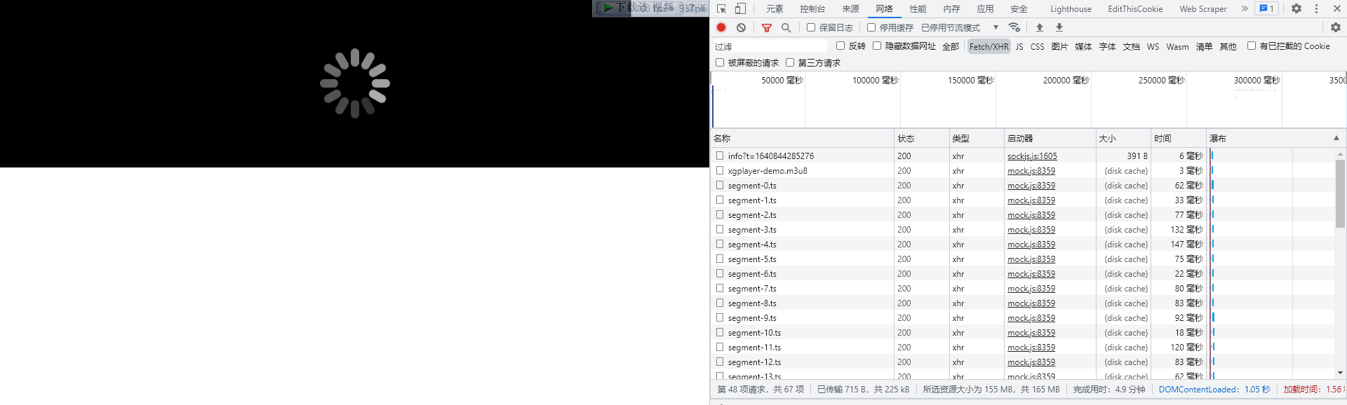This screenshot has width=1347, height=405.
Task: Sort by the Name (名称) column header
Action: coord(803,138)
